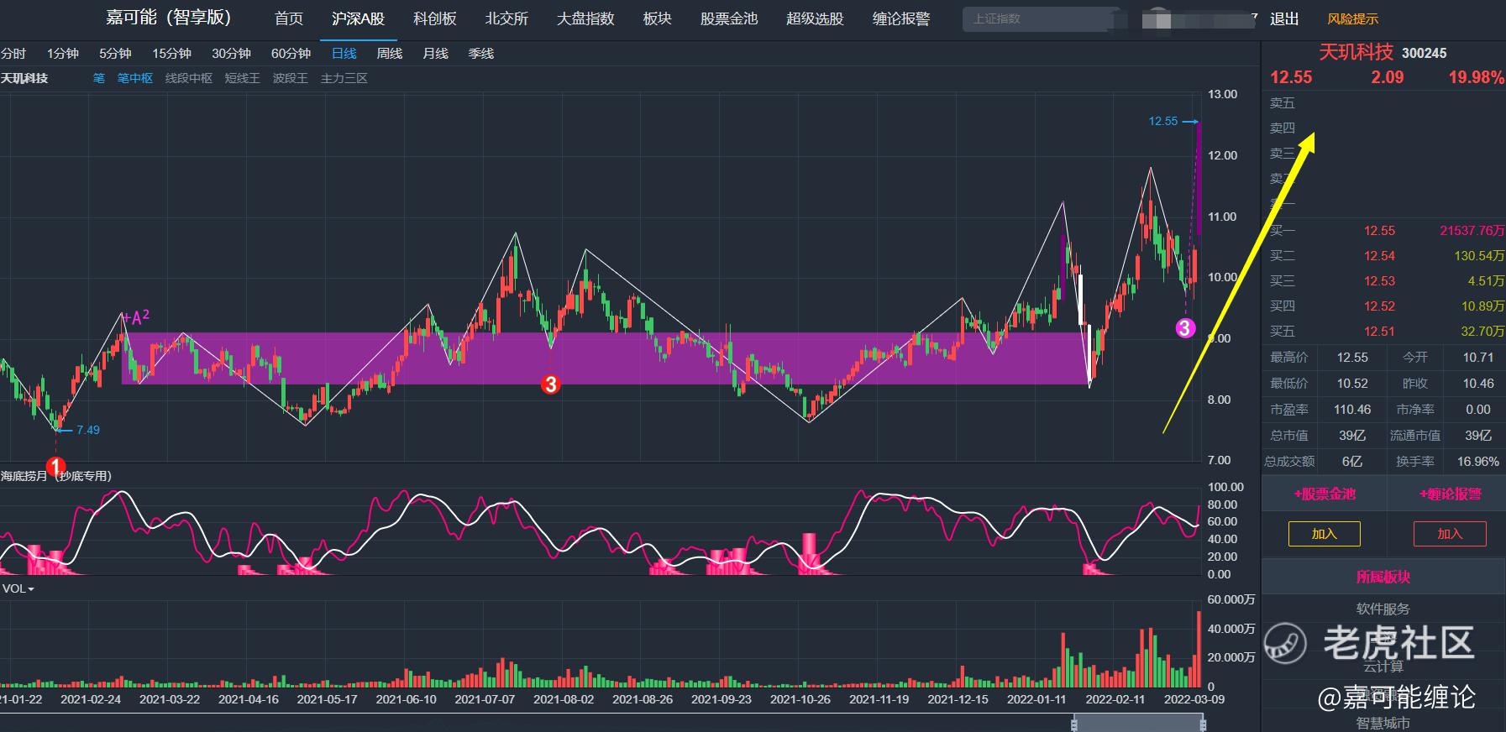Click the 市盈率 value 110.46
The image size is (1506, 732).
click(1352, 410)
